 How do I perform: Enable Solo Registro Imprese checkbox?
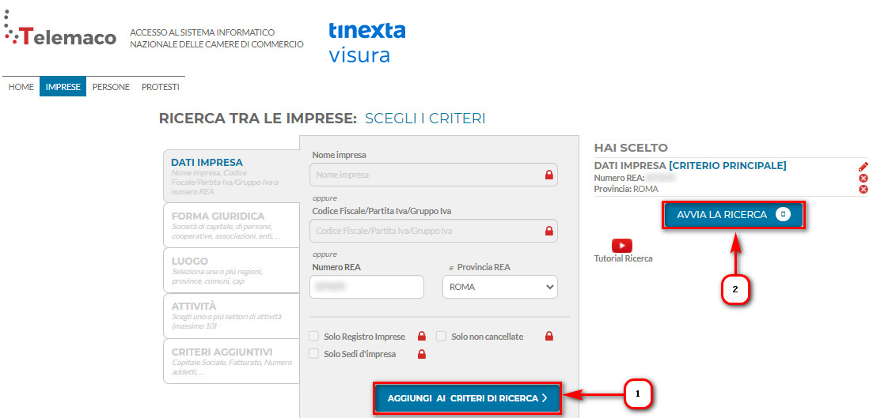314,337
